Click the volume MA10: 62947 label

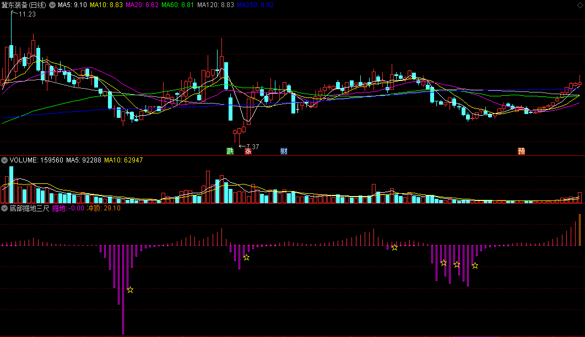[x=123, y=160]
